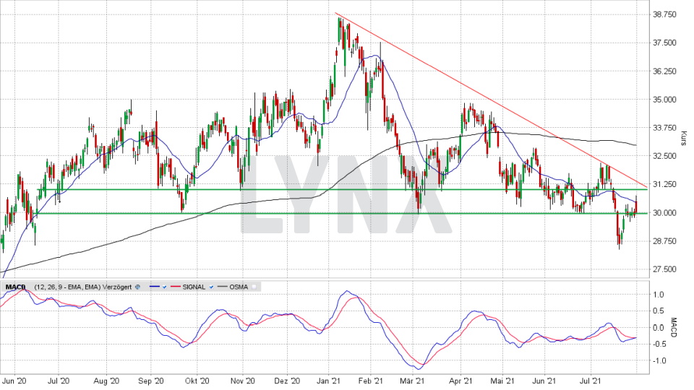The width and height of the screenshot is (694, 390).
Task: Click the (12, 26, 9 - EMA, EMA) Verzögert parameters text
Action: [x=82, y=287]
